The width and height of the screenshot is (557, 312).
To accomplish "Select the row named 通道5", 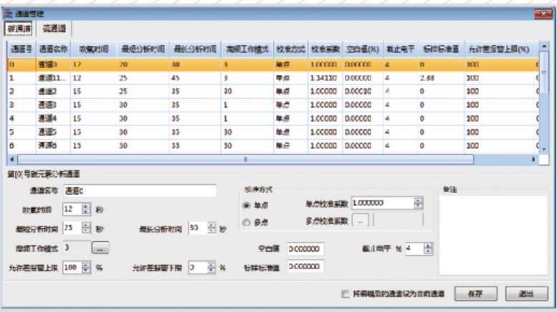I will coord(273,132).
